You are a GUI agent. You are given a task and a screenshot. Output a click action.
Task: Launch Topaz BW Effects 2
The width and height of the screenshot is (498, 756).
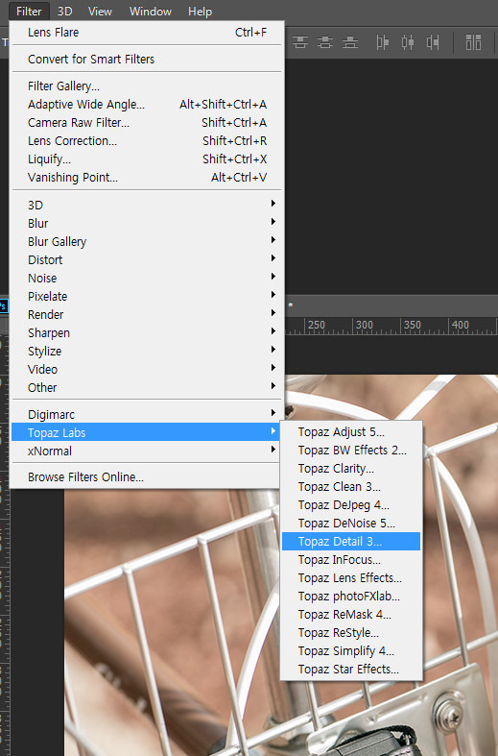pos(351,451)
